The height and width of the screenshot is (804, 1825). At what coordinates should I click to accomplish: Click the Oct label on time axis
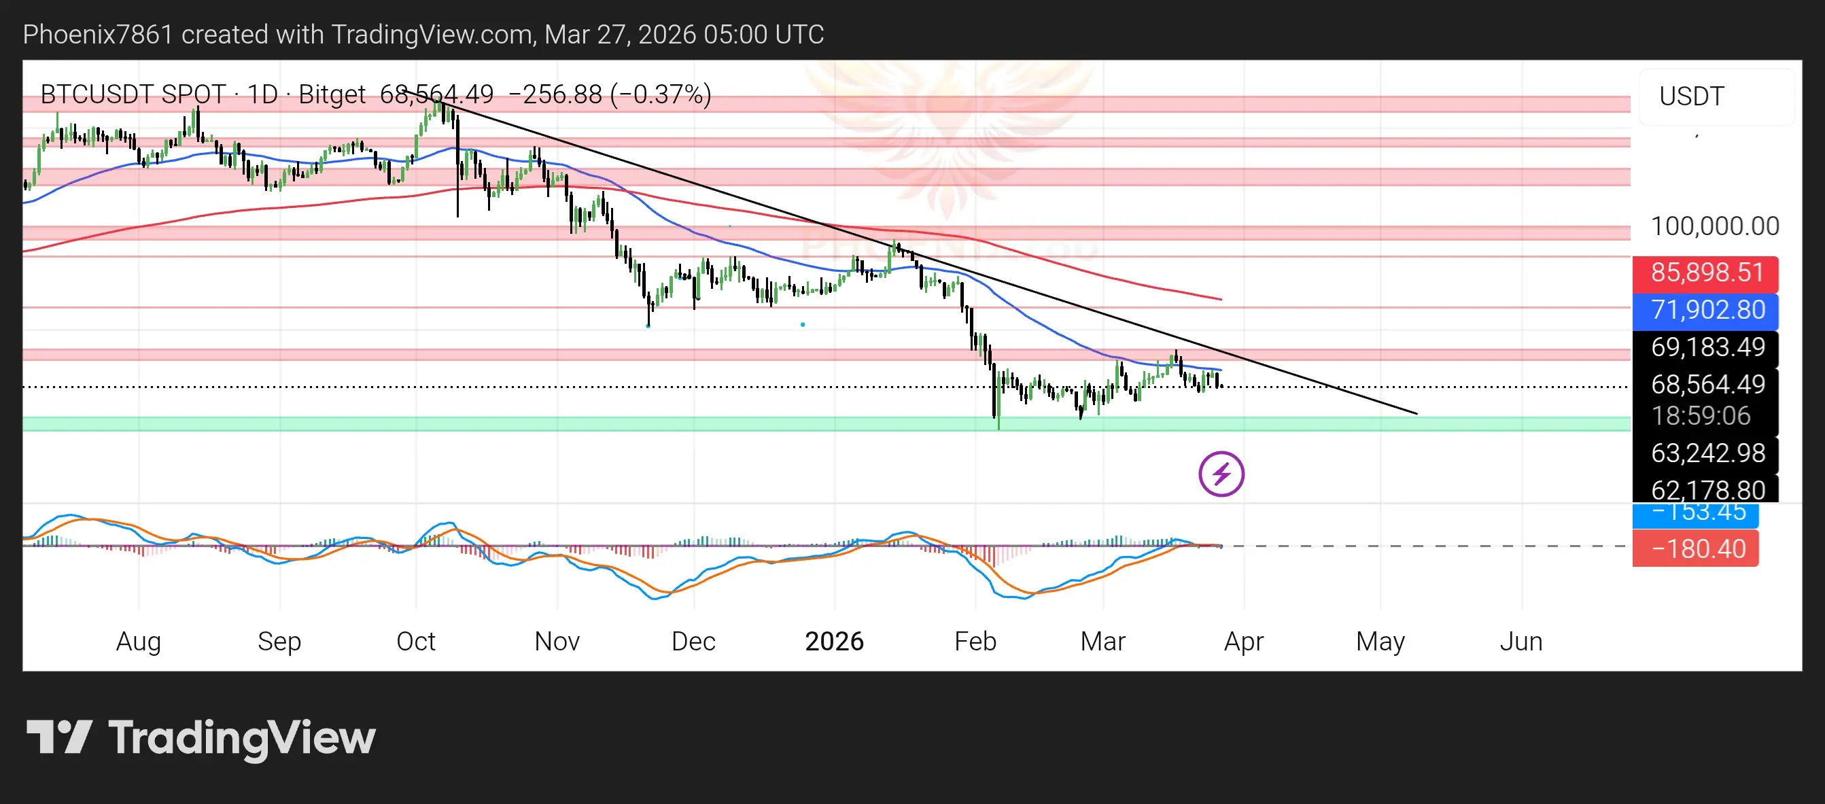point(416,641)
